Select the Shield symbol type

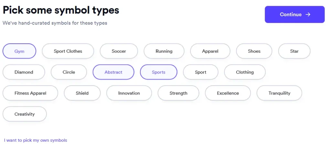[82, 93]
